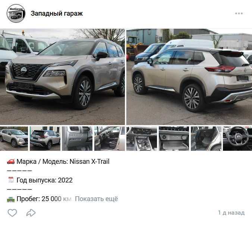This screenshot has width=252, height=225.
Task: Click the road emoji beside Пробег
Action: [x=11, y=199]
